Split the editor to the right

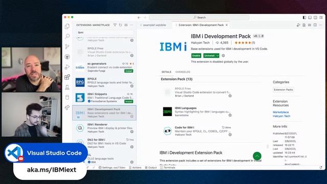pyautogui.click(x=315, y=25)
